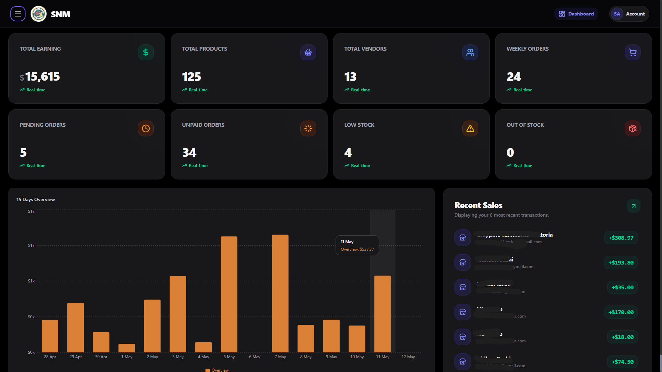This screenshot has width=662, height=372.
Task: Click the users icon on Total Vendors
Action: [x=470, y=52]
